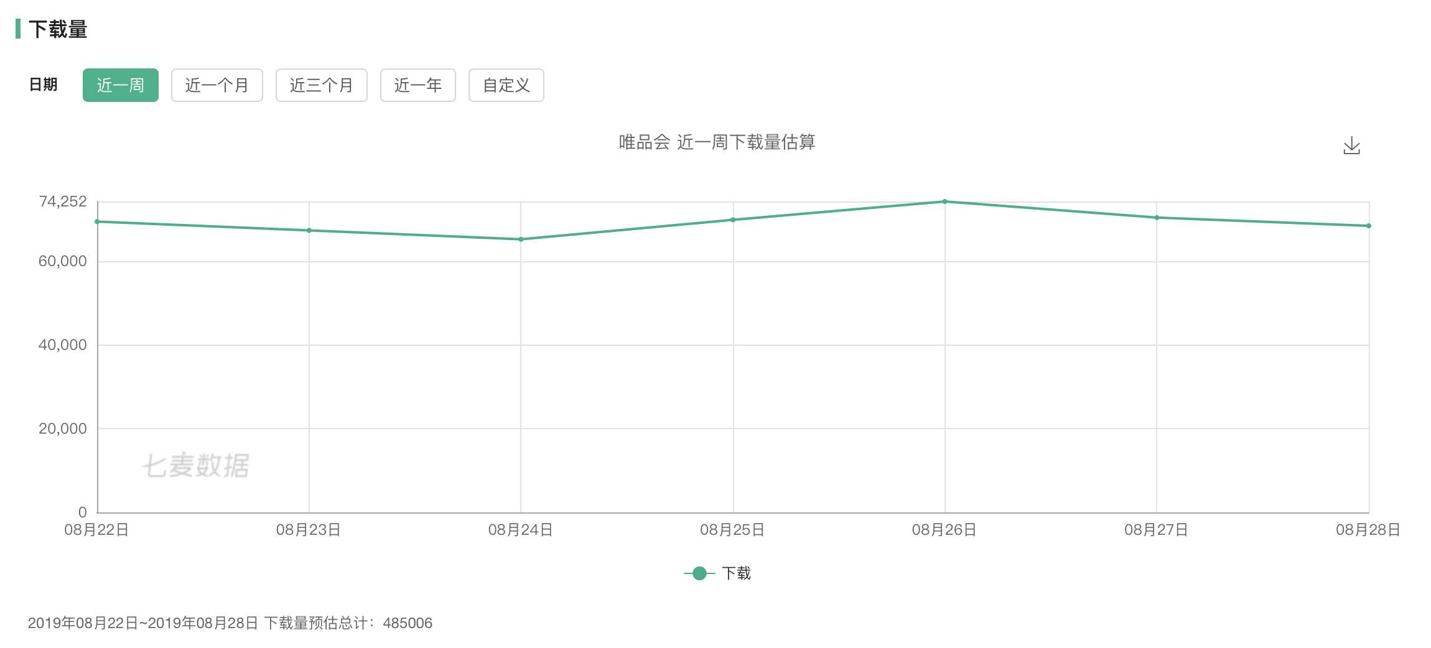Viewport: 1431px width, 648px height.
Task: Open the 自定义 custom date option
Action: point(506,85)
